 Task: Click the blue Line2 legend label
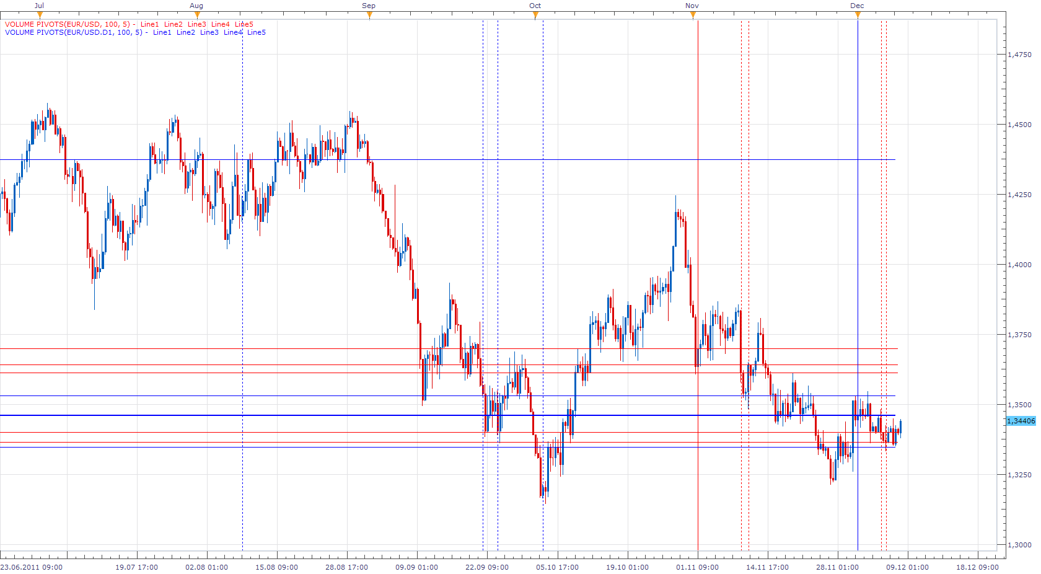[x=186, y=32]
